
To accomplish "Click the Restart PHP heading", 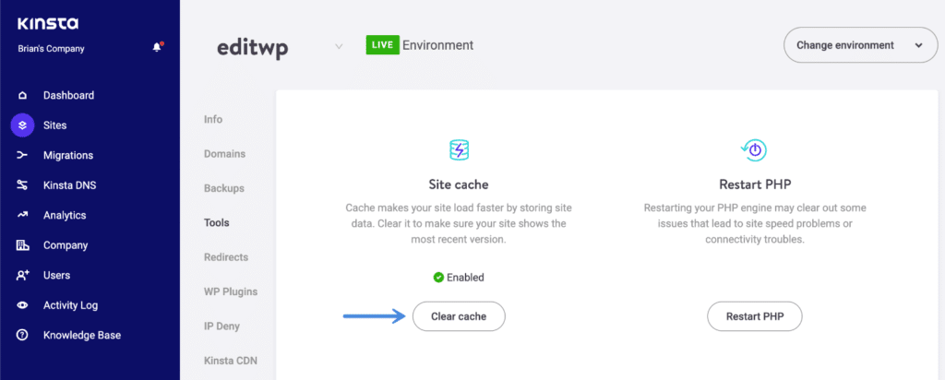I will tap(755, 184).
